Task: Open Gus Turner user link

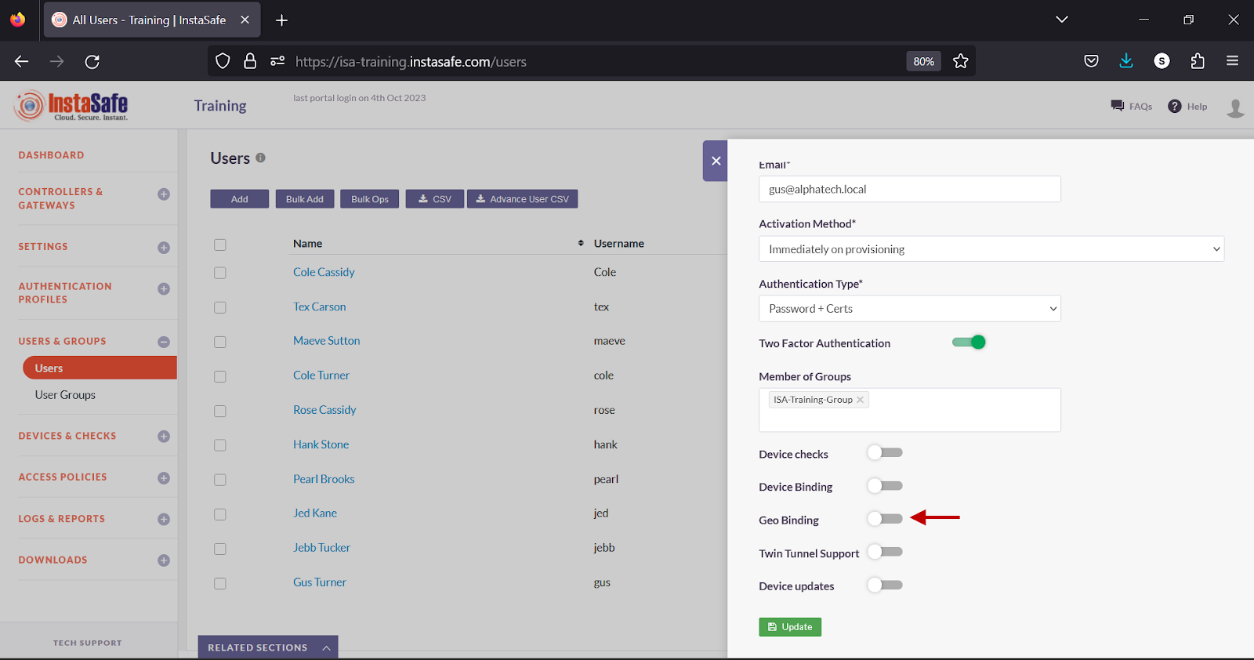Action: click(319, 582)
